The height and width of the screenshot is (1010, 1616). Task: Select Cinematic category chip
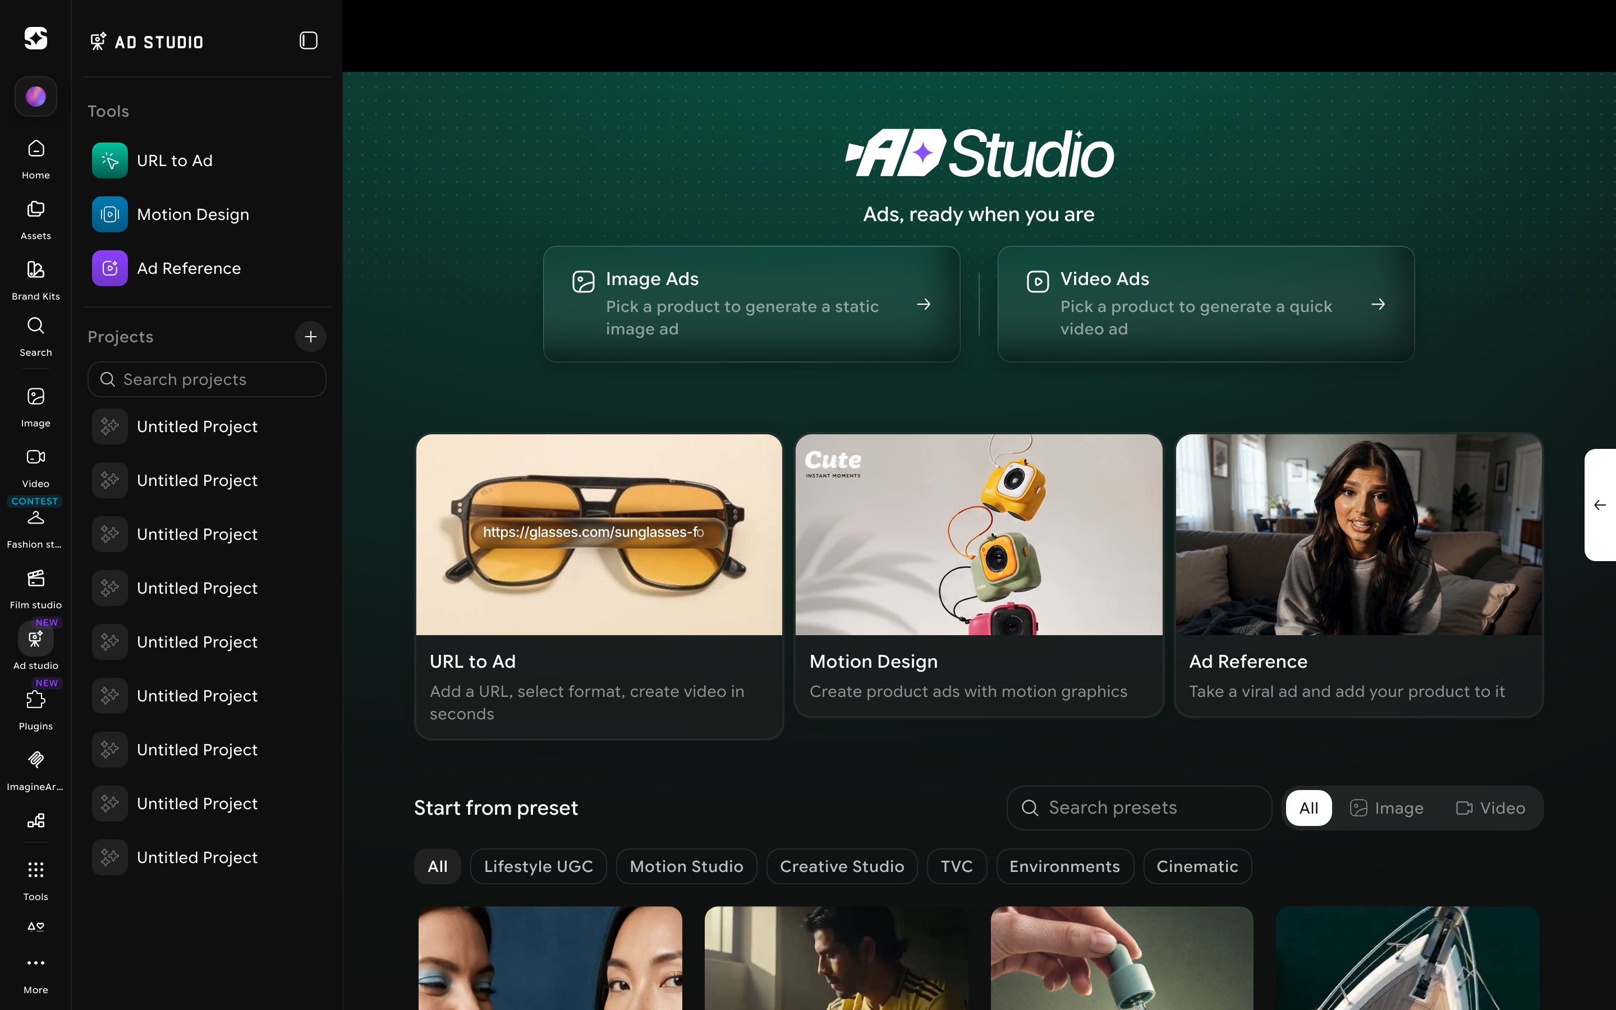(x=1197, y=866)
